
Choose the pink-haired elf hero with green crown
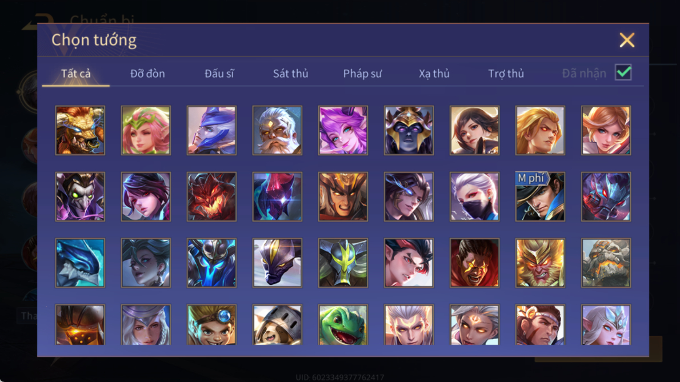(x=146, y=130)
